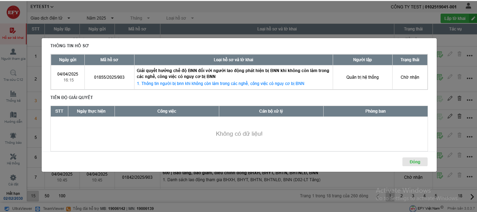This screenshot has height=212, width=477.
Task: Open the blue BNN declaration information link
Action: [x=221, y=84]
